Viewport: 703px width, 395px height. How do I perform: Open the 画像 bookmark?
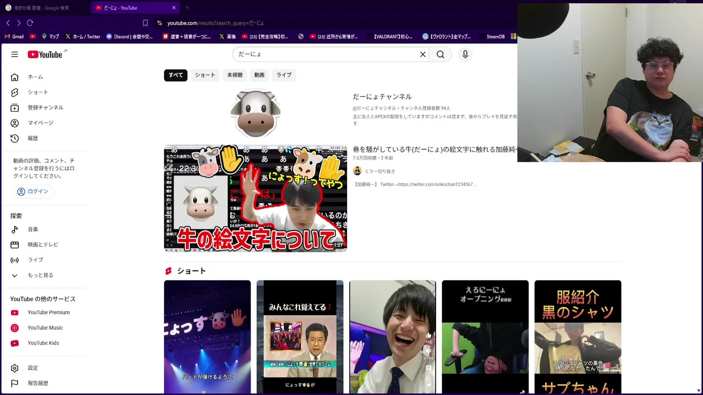tap(227, 37)
